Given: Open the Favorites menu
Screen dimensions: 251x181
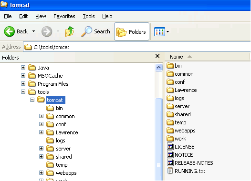Looking at the screenshot, I should point(64,16).
